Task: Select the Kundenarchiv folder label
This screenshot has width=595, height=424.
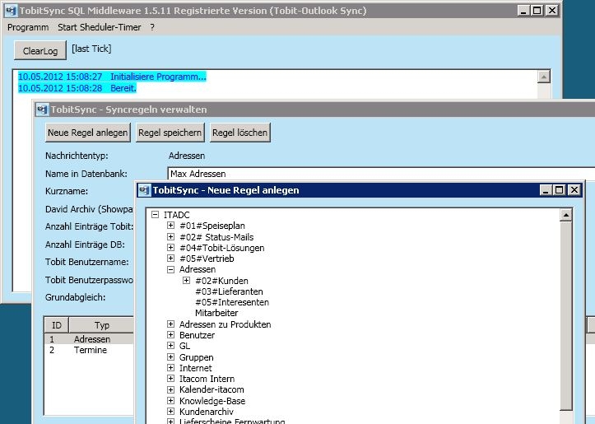Action: tap(207, 412)
